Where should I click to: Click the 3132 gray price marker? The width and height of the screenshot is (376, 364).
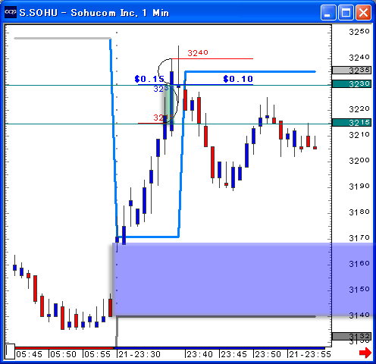point(352,336)
